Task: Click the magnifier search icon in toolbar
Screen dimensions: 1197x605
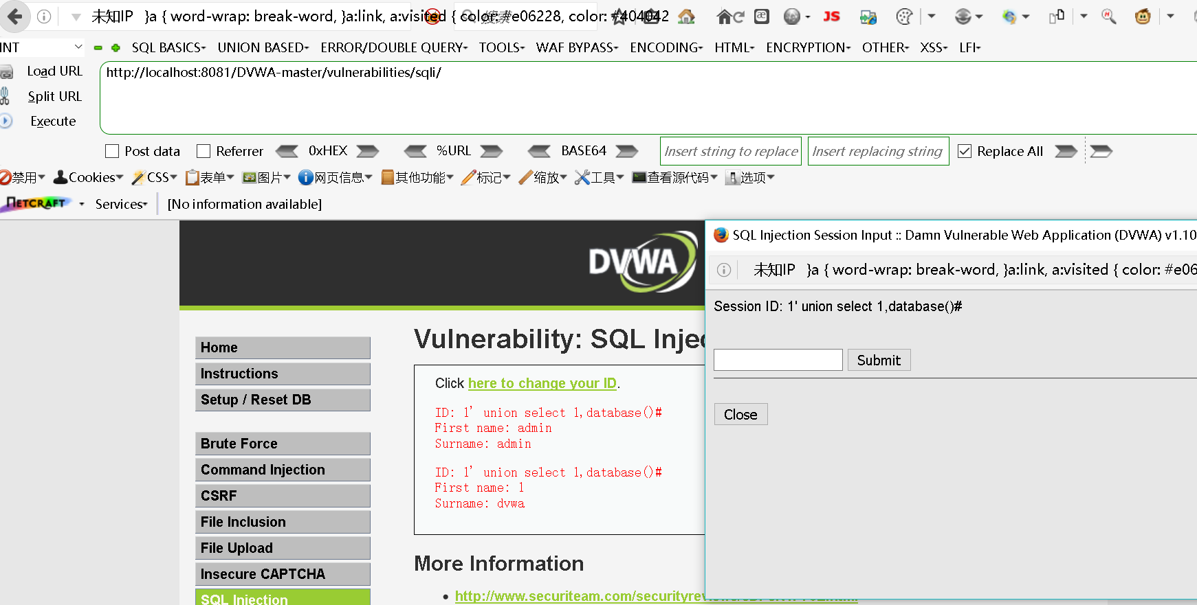Action: point(1108,16)
